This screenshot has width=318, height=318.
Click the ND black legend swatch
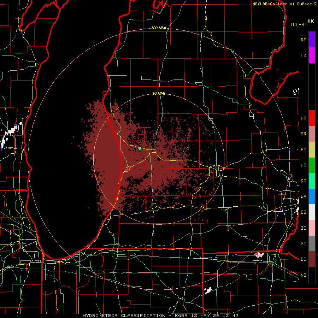[312, 275]
